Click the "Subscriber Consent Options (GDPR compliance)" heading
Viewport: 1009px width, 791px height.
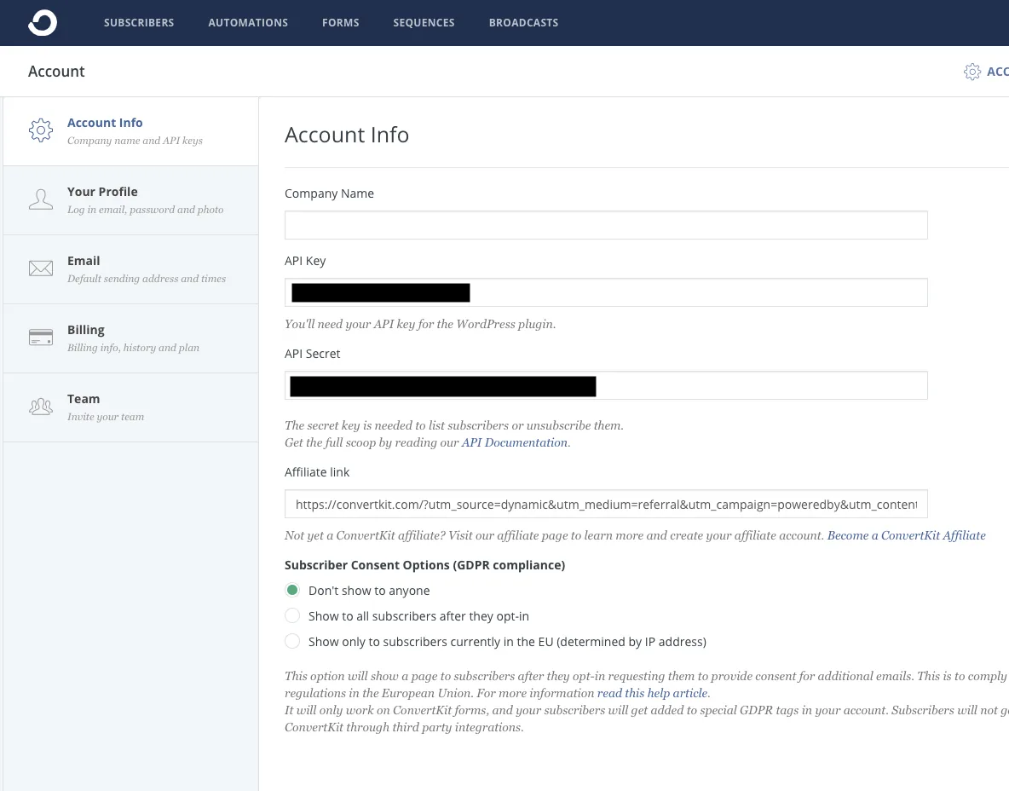pos(424,565)
